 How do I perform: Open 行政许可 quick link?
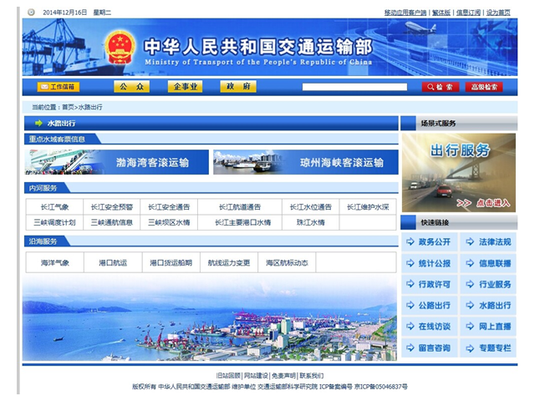click(430, 284)
